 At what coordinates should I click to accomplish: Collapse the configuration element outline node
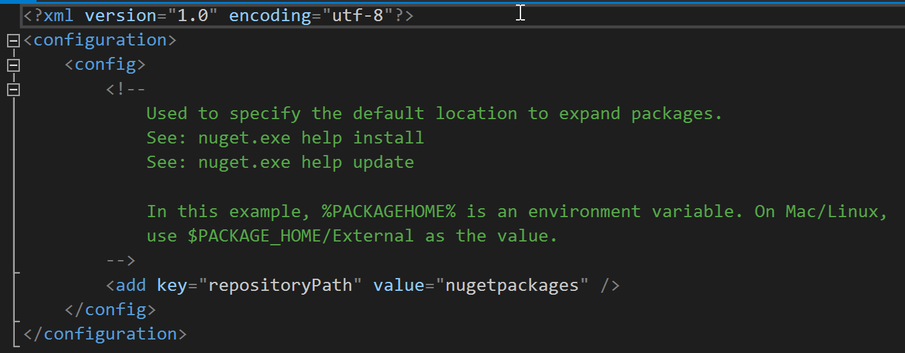point(13,41)
